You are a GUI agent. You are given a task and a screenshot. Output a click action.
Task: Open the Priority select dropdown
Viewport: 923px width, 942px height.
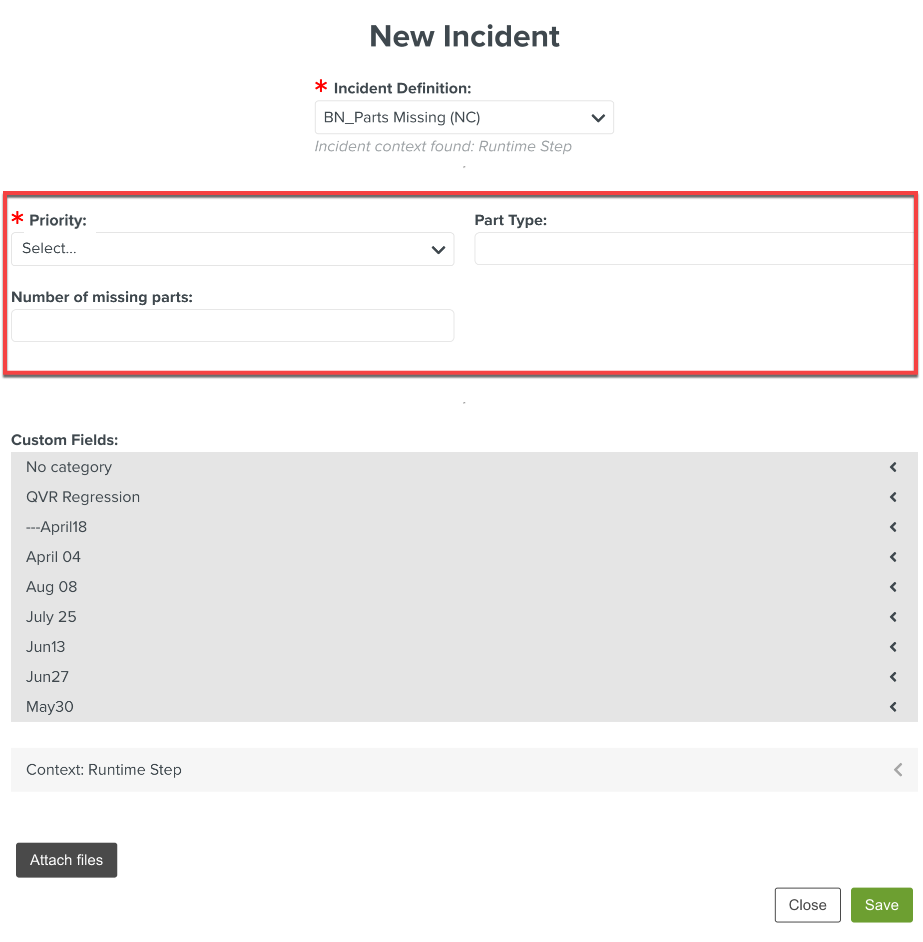233,249
